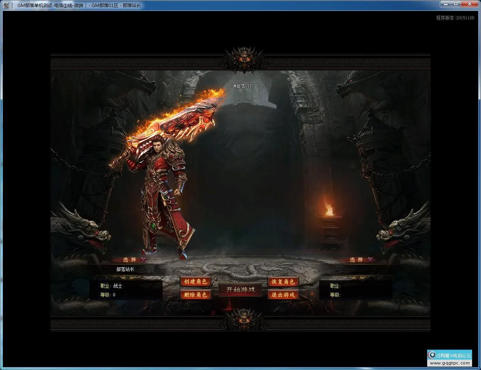481x370 pixels.
Task: Click the character name 部落站长
Action: [125, 270]
